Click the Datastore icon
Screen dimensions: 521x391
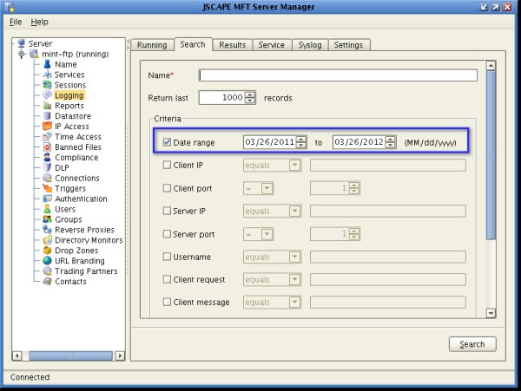(x=47, y=116)
